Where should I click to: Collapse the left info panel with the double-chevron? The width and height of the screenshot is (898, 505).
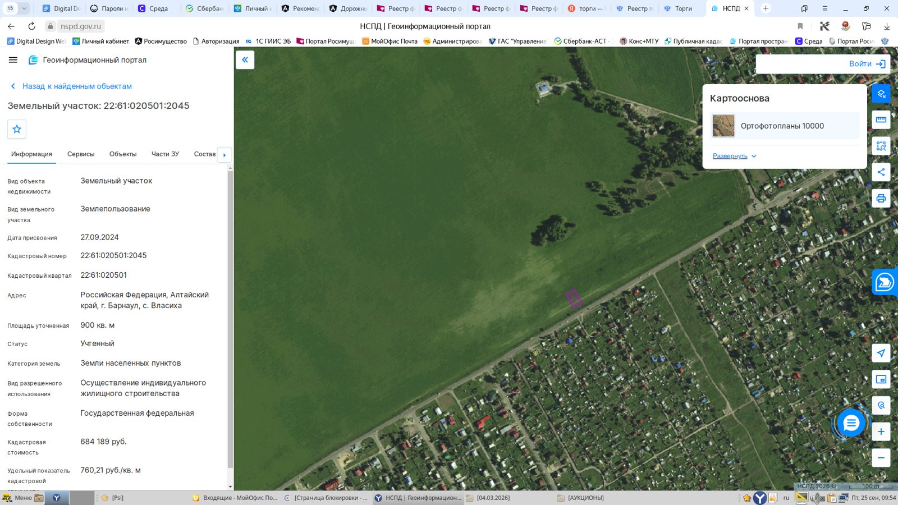[245, 60]
